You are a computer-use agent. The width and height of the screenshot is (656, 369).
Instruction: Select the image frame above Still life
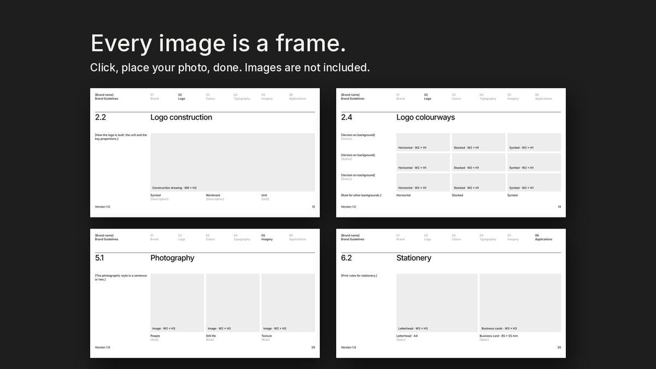[x=232, y=303]
